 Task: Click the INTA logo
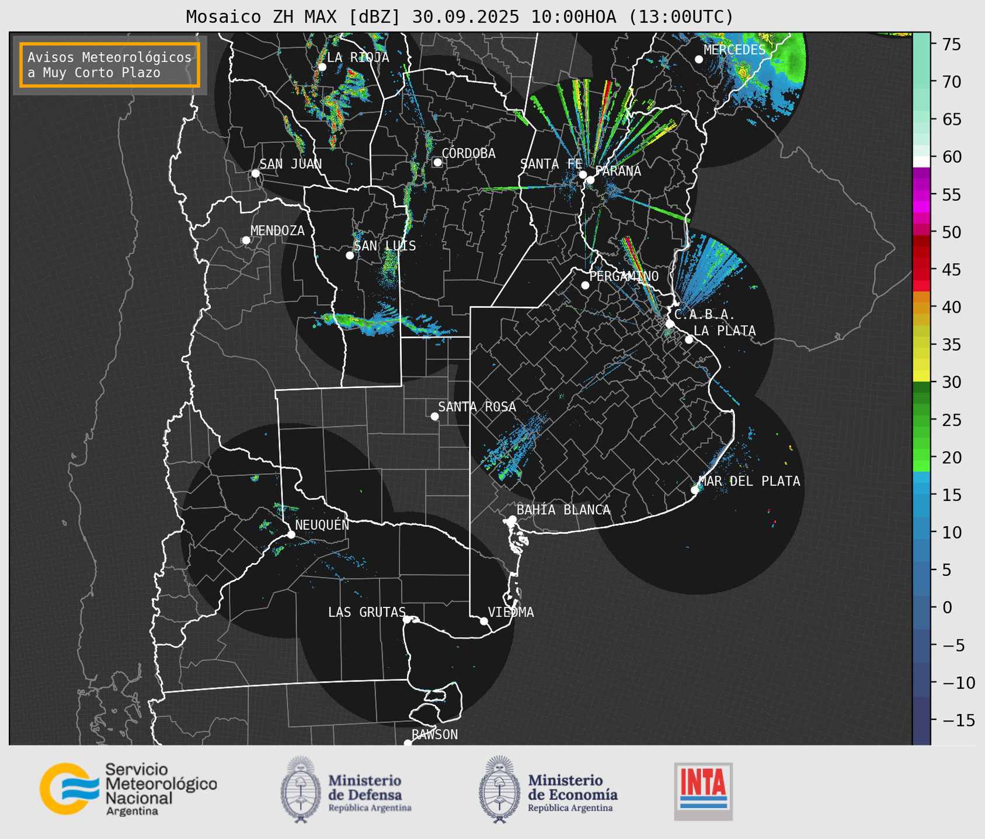point(703,791)
